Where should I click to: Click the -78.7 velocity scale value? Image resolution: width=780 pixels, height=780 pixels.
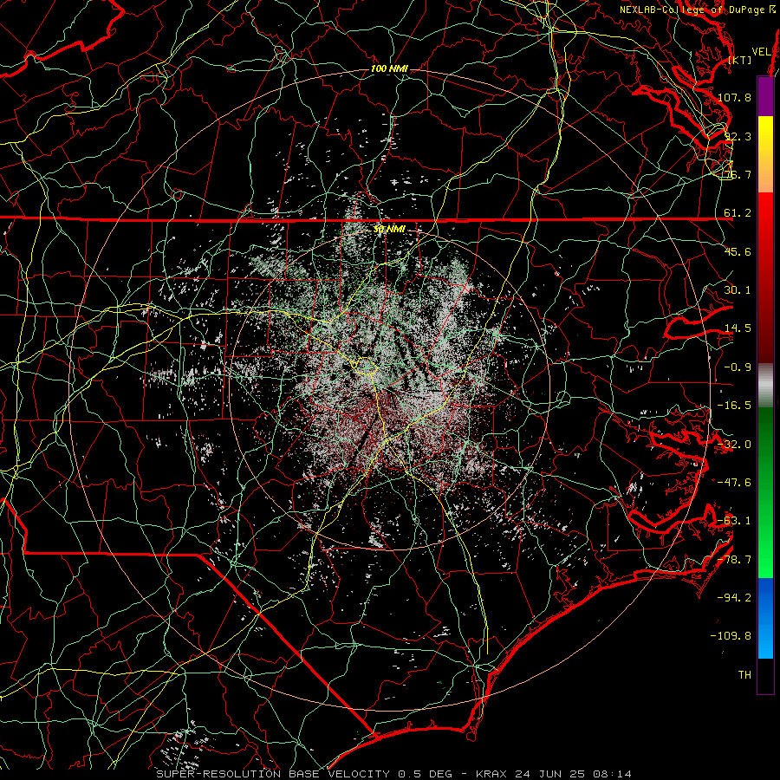(734, 560)
